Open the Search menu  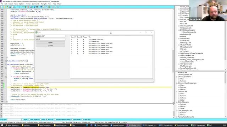pyautogui.click(x=11, y=4)
